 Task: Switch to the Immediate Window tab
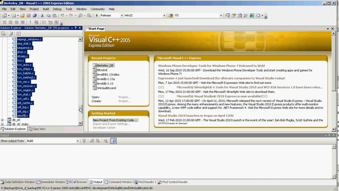pos(51,182)
